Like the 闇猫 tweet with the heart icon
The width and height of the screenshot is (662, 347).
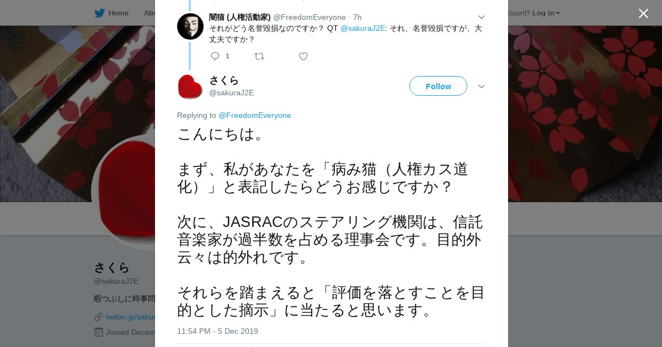[303, 56]
